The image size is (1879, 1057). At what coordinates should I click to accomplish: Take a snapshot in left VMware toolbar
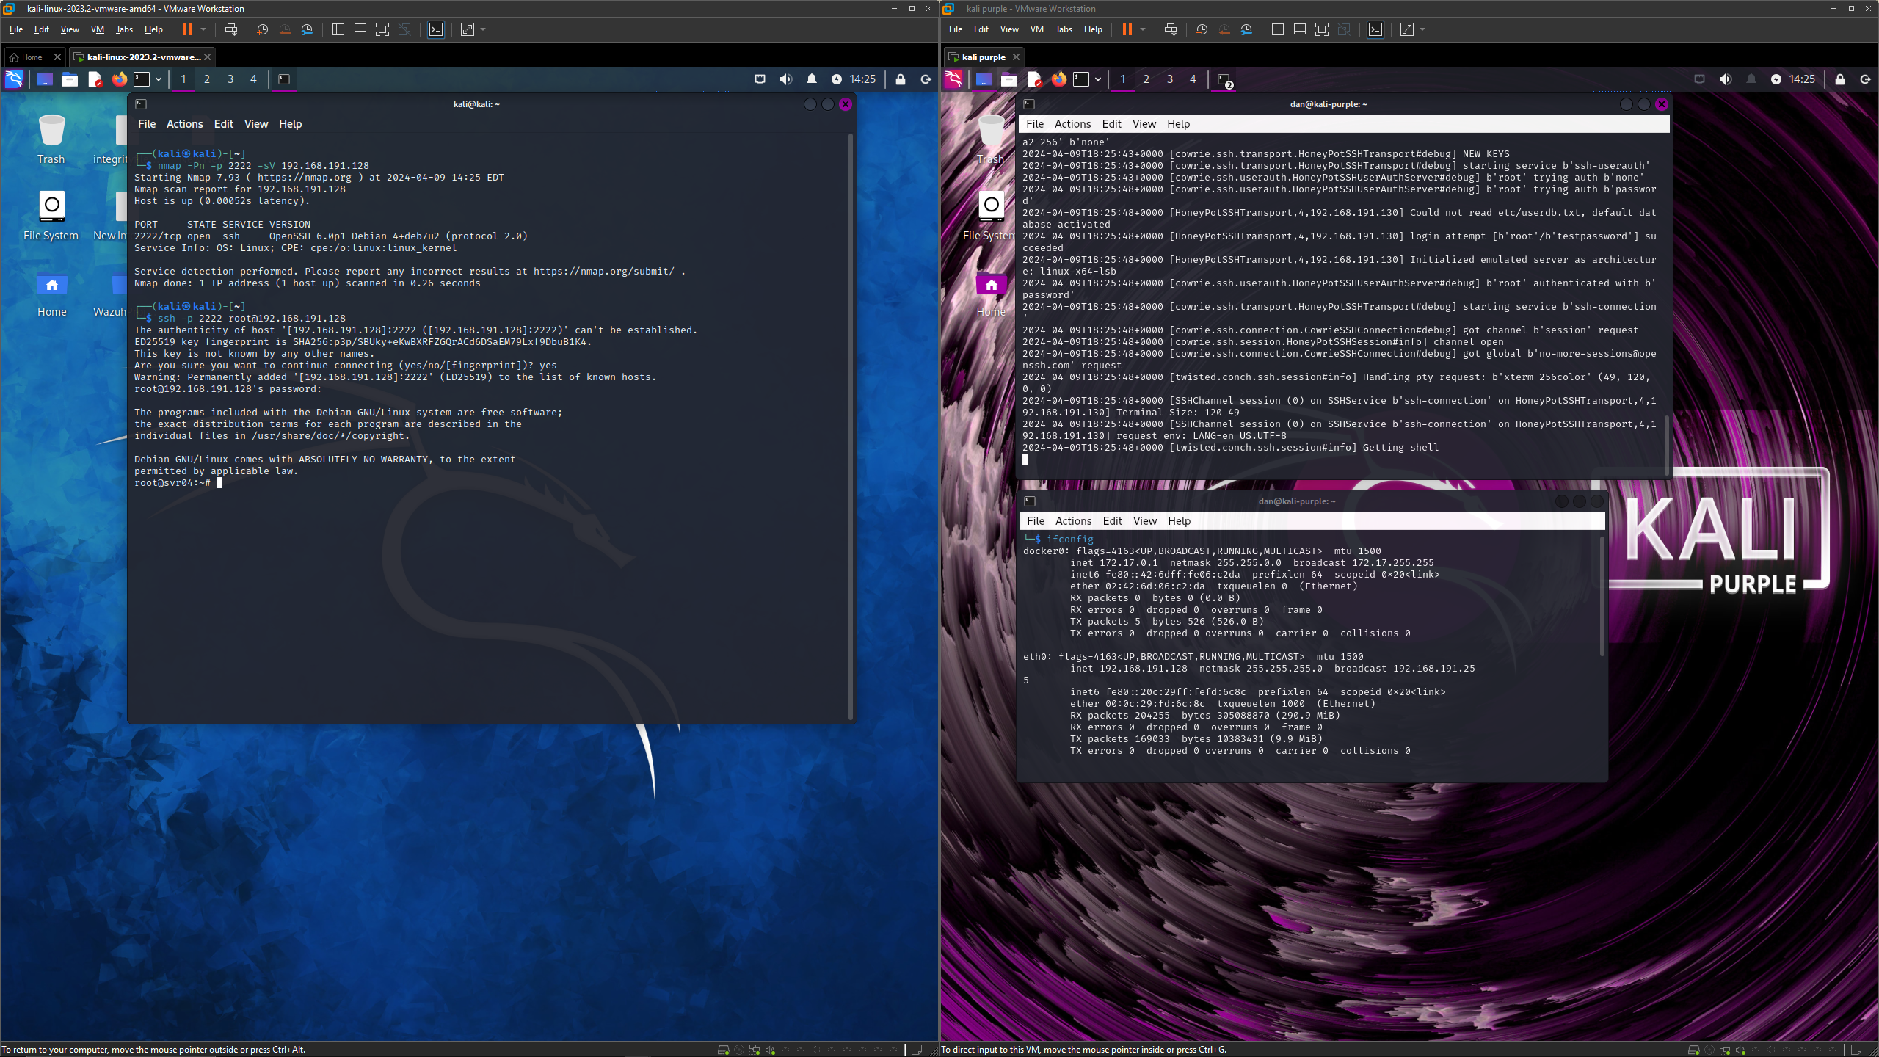262,29
